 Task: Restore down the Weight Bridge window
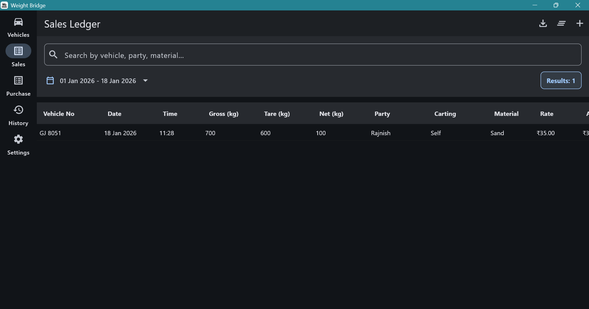pyautogui.click(x=556, y=5)
